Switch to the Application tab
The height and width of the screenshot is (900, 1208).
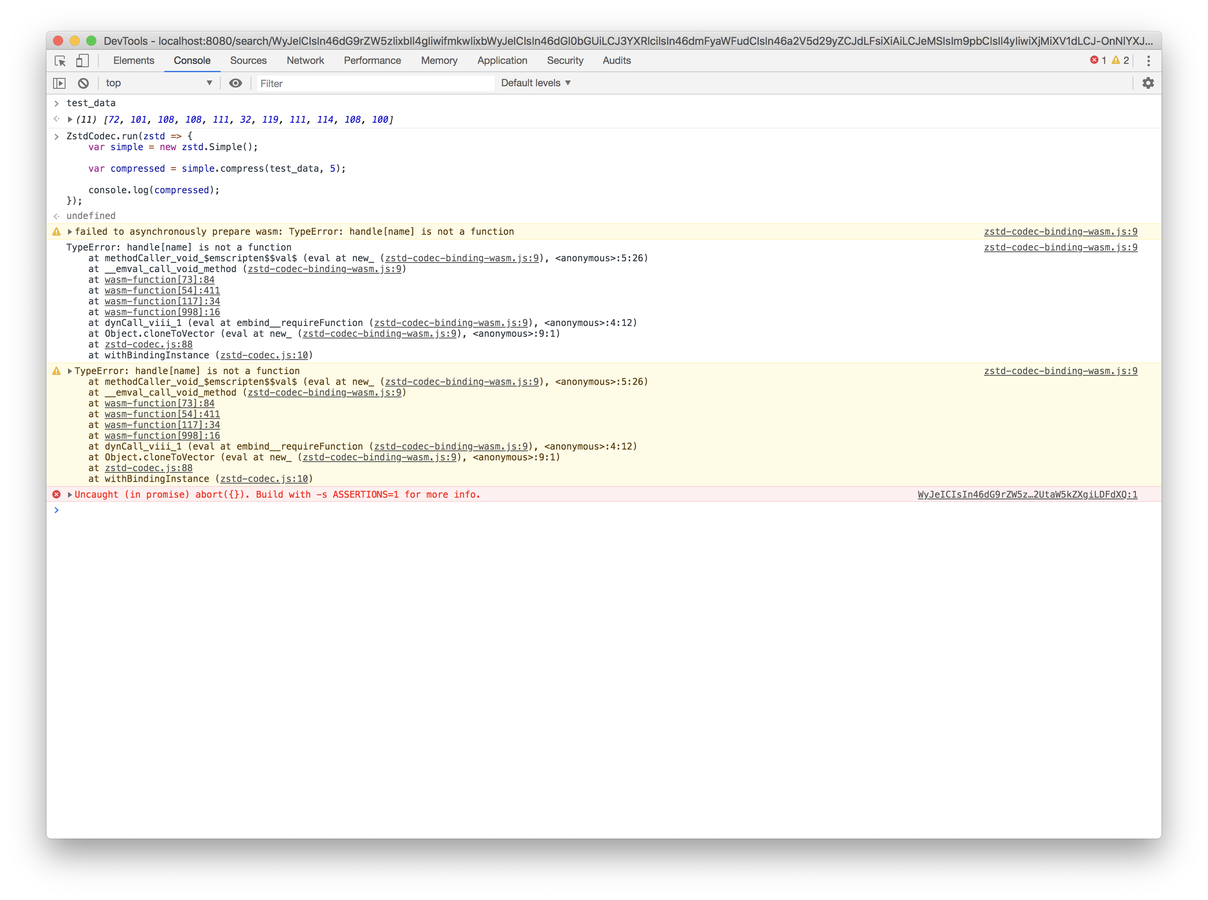click(x=501, y=61)
